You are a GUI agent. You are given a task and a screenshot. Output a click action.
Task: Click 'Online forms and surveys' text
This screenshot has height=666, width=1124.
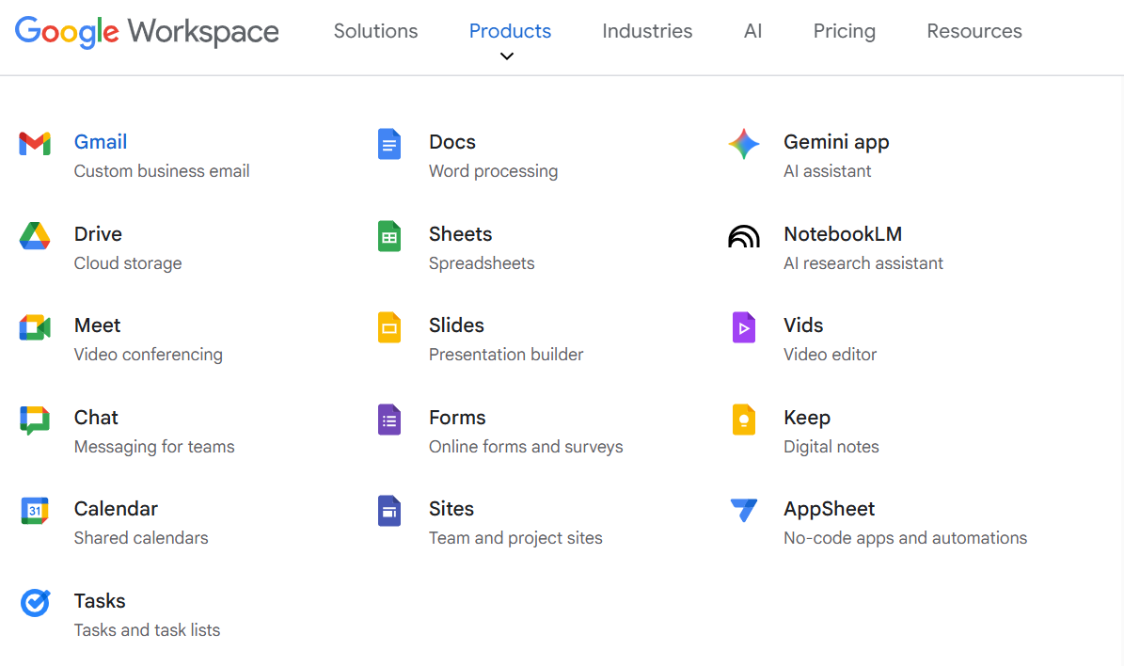click(526, 447)
